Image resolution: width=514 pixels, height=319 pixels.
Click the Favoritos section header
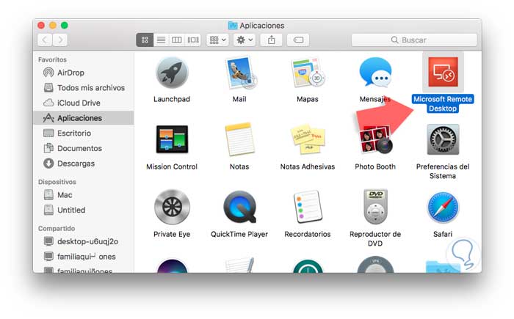pyautogui.click(x=52, y=59)
